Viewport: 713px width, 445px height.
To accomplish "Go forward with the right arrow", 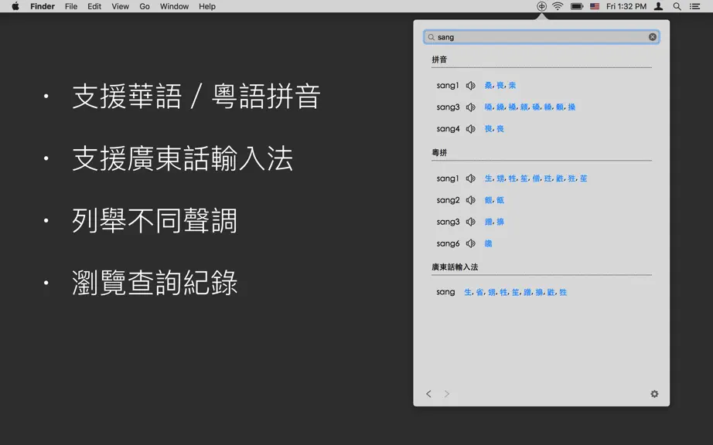I will (x=446, y=394).
